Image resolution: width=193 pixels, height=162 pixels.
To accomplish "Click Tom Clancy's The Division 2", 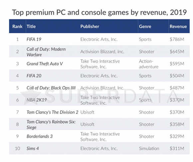I will pos(53,112).
